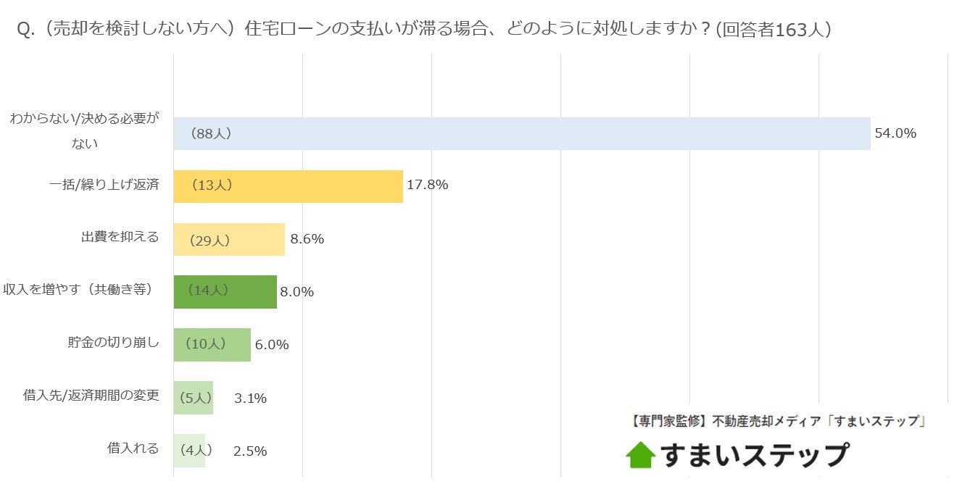Click the 借入先/返済期間の変更 label
Screen dimensions: 962x497
pyautogui.click(x=91, y=396)
